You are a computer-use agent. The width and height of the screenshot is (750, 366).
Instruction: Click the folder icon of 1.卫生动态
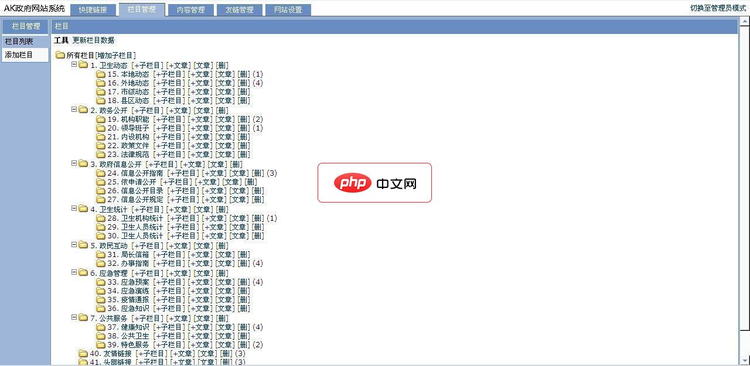(83, 64)
